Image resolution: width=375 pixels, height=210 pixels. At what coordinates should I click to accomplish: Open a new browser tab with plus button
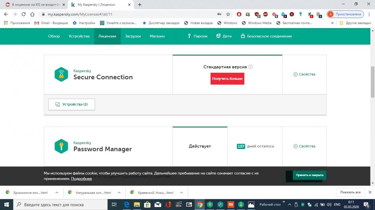[140, 5]
